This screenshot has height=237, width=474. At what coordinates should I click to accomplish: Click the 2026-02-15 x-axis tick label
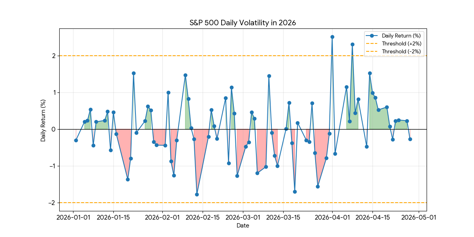[x=202, y=217]
